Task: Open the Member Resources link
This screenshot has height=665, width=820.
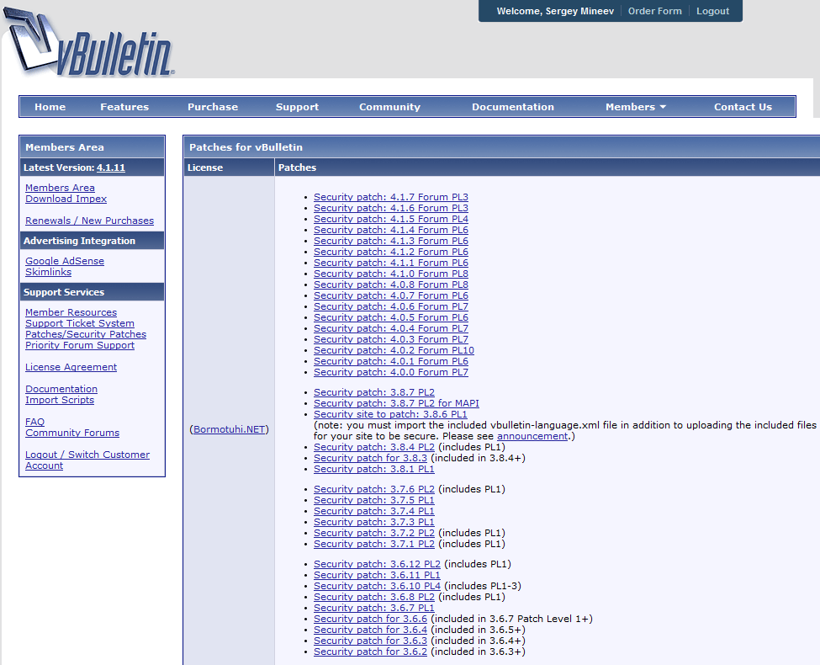Action: coord(71,312)
